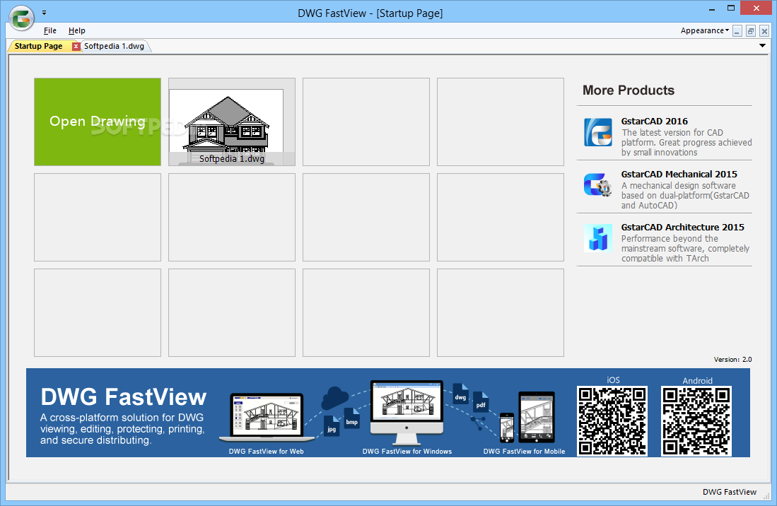Click the pdf file icon in banner
This screenshot has width=777, height=506.
point(481,402)
